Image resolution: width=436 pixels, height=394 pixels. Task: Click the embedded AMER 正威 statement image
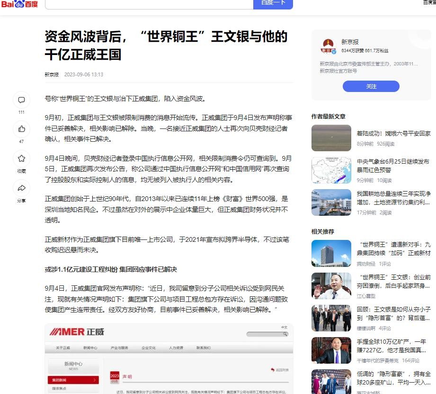169,359
